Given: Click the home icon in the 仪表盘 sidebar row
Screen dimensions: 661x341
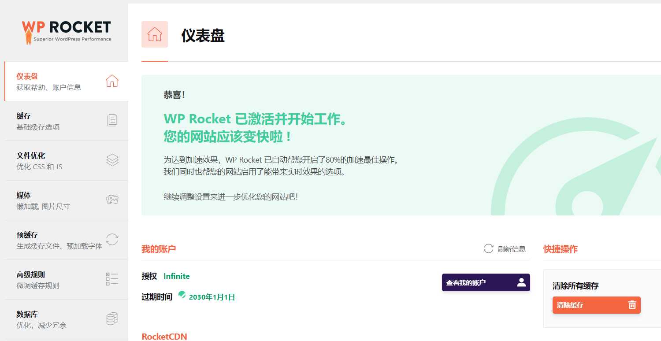Looking at the screenshot, I should [112, 81].
